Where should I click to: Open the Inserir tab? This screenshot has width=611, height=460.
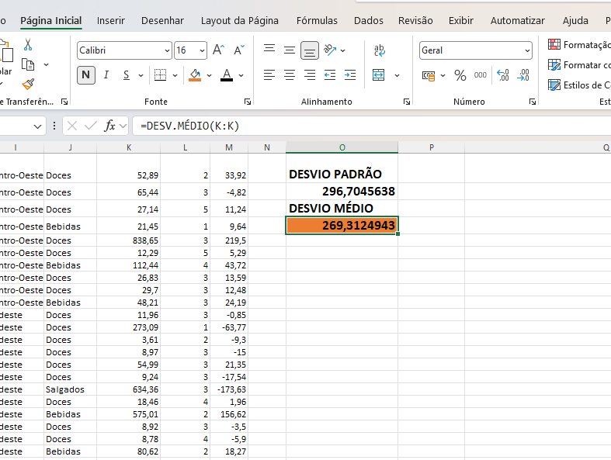pyautogui.click(x=111, y=21)
